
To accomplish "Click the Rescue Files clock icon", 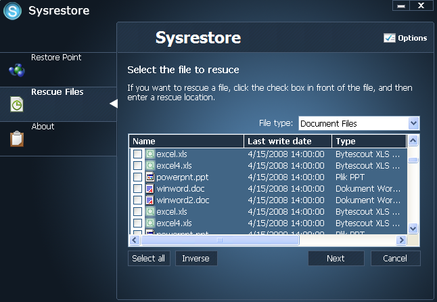I will [x=16, y=104].
